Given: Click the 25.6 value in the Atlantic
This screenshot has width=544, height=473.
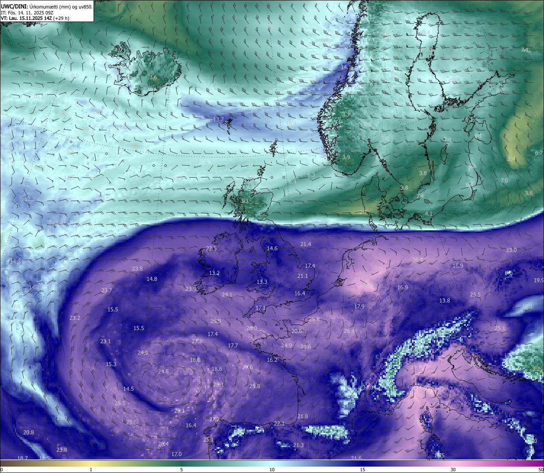Looking at the screenshot, I should [132, 423].
